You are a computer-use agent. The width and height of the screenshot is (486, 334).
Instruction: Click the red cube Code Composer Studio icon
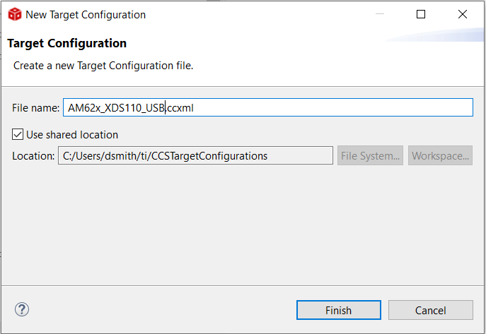pos(15,15)
